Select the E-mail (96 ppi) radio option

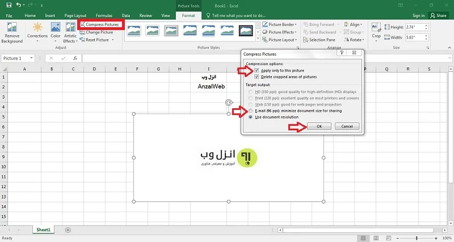tap(250, 111)
